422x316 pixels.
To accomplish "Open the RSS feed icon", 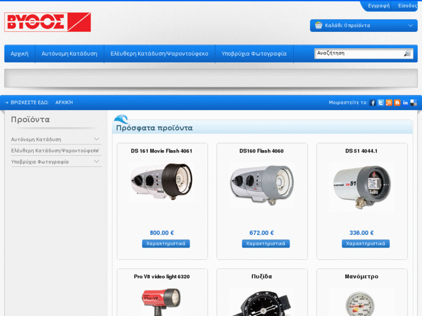I will coord(389,103).
